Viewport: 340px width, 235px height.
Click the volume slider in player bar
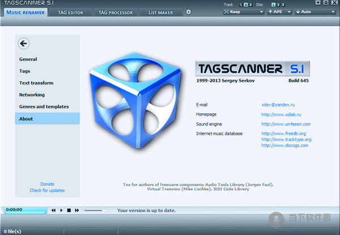[x=96, y=210]
